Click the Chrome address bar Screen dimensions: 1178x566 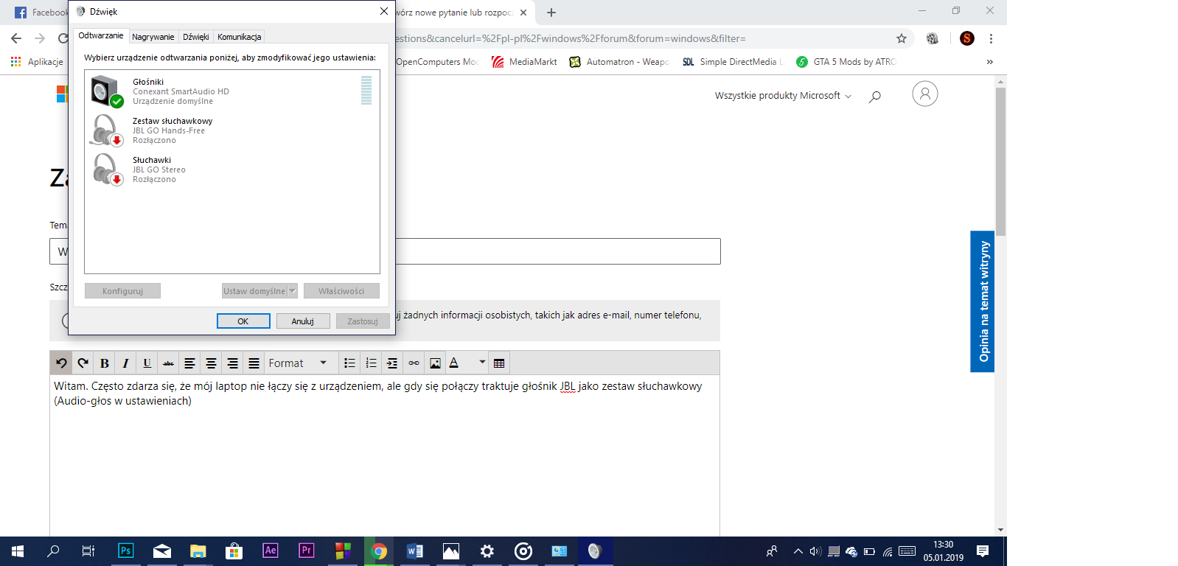[641, 38]
